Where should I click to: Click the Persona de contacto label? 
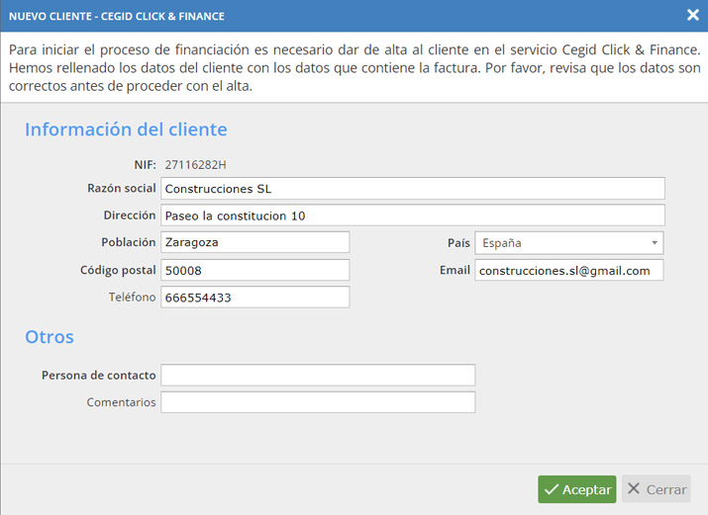click(x=98, y=376)
